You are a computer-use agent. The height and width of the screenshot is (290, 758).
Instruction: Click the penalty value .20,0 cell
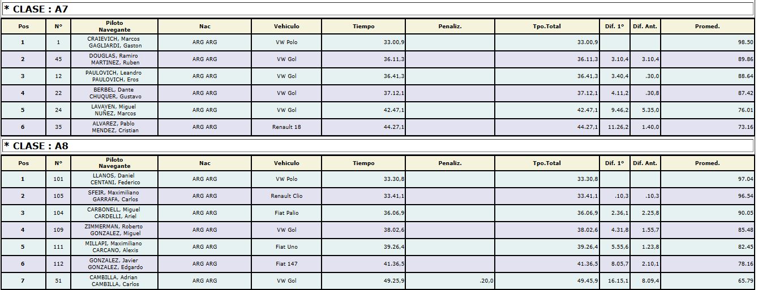pos(450,281)
